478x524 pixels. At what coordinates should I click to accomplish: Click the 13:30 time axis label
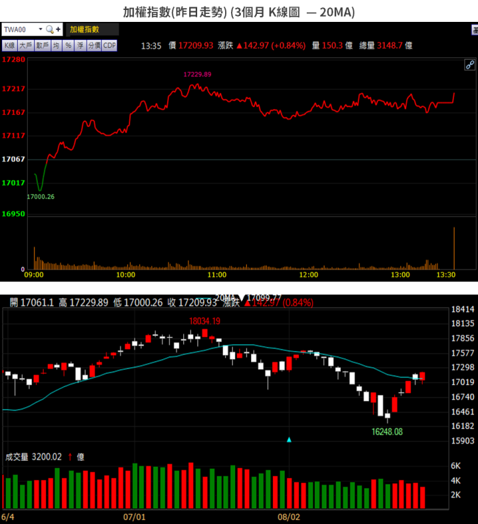(x=446, y=275)
